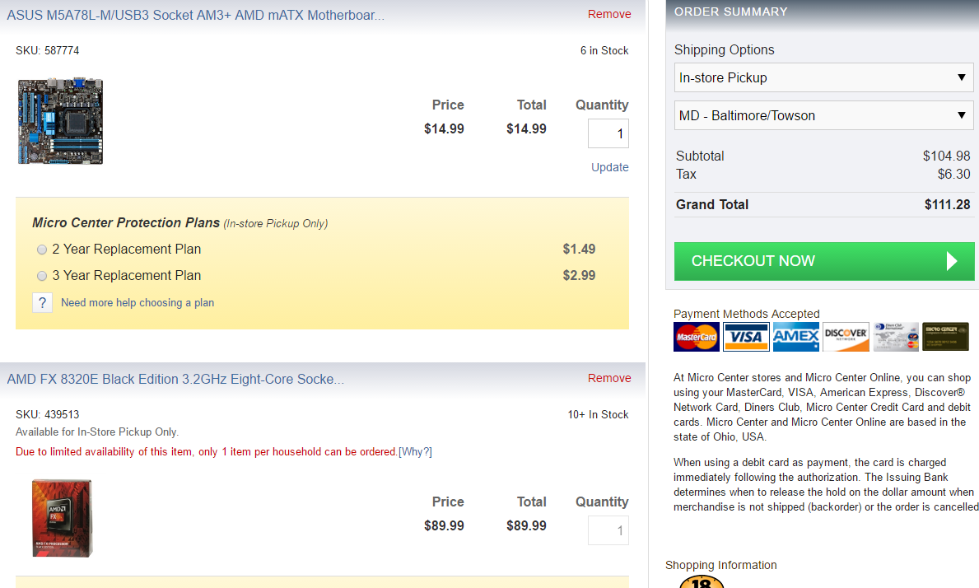
Task: Click the Discover Network card icon
Action: (x=846, y=337)
